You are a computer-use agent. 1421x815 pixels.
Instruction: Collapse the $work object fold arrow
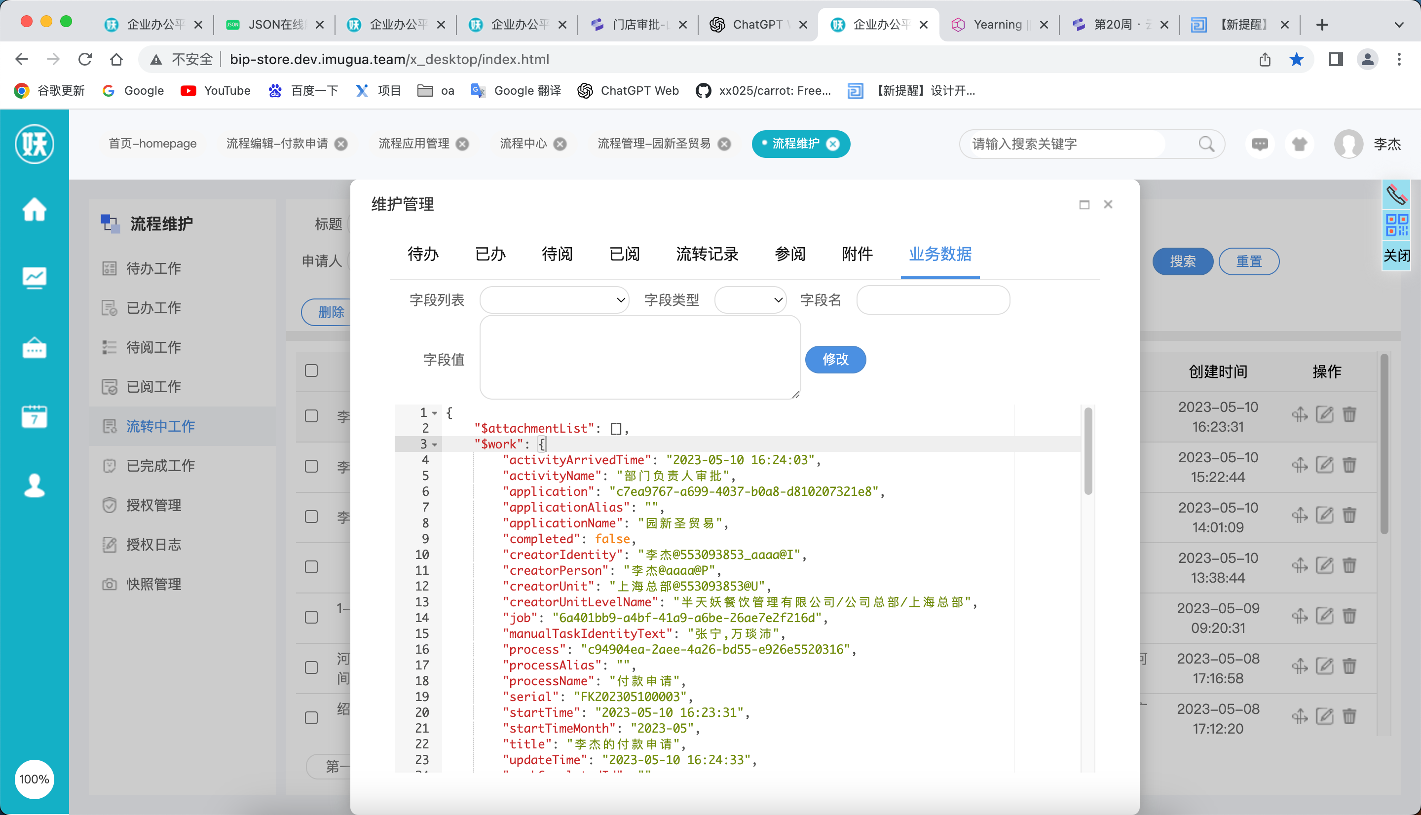pos(435,445)
